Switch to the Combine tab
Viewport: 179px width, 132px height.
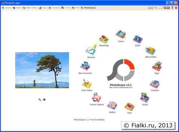[54, 8]
